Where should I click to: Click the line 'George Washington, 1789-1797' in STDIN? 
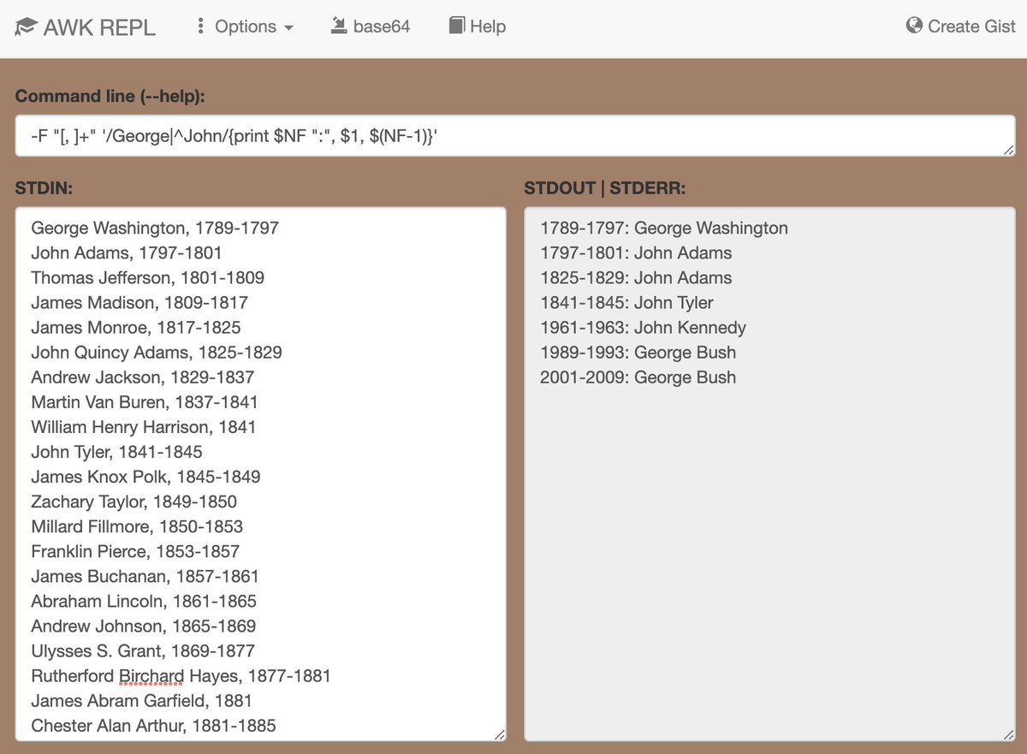pos(155,228)
